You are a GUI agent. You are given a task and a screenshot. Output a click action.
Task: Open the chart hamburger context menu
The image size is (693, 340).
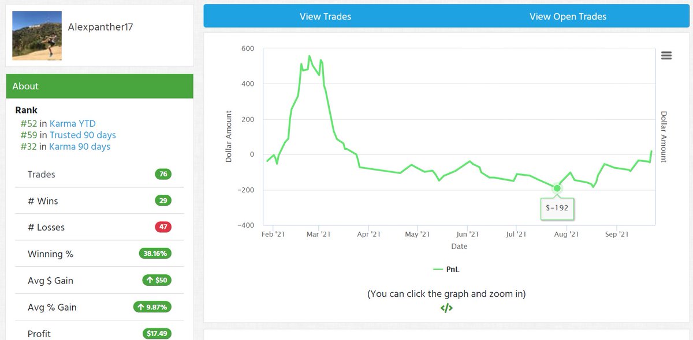[666, 55]
